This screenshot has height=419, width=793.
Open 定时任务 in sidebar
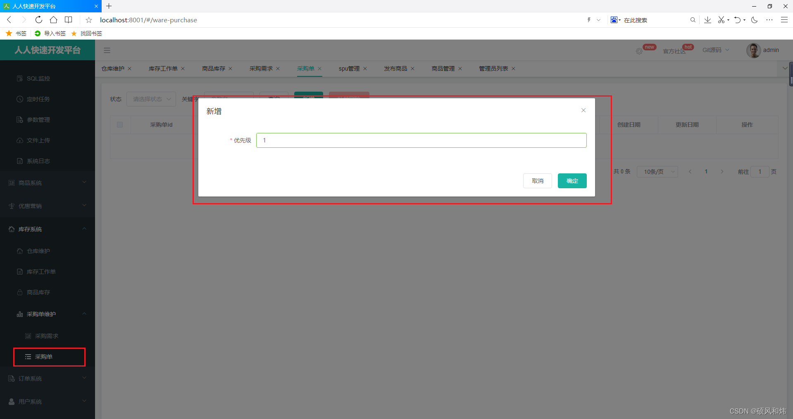(x=48, y=99)
